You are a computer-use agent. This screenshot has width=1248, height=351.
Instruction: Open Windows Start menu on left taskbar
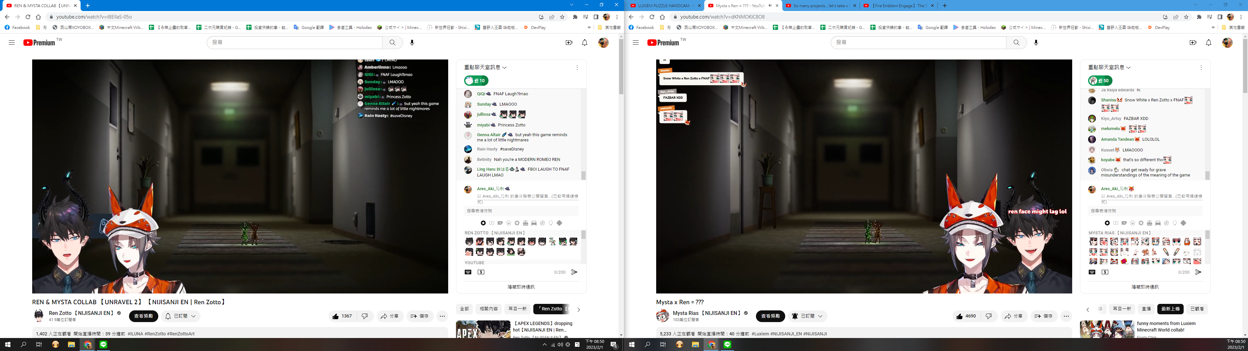click(x=7, y=345)
